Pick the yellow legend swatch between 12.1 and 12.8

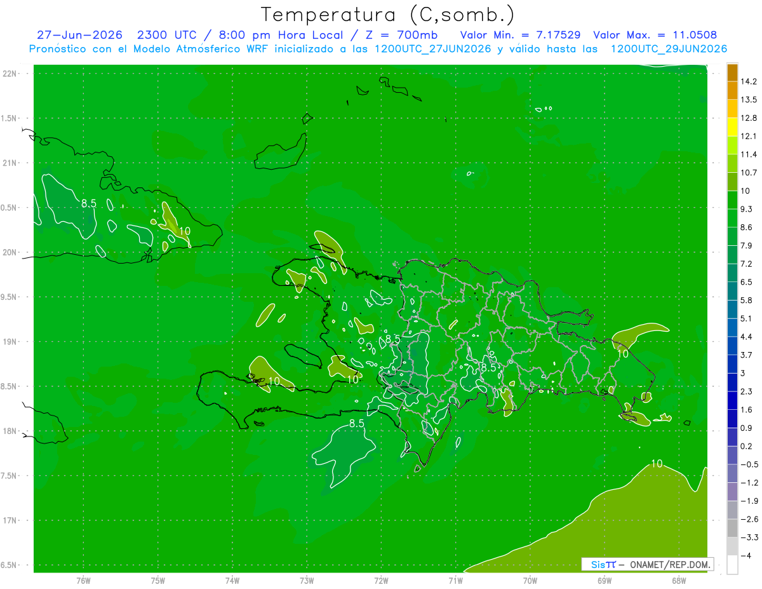click(732, 127)
